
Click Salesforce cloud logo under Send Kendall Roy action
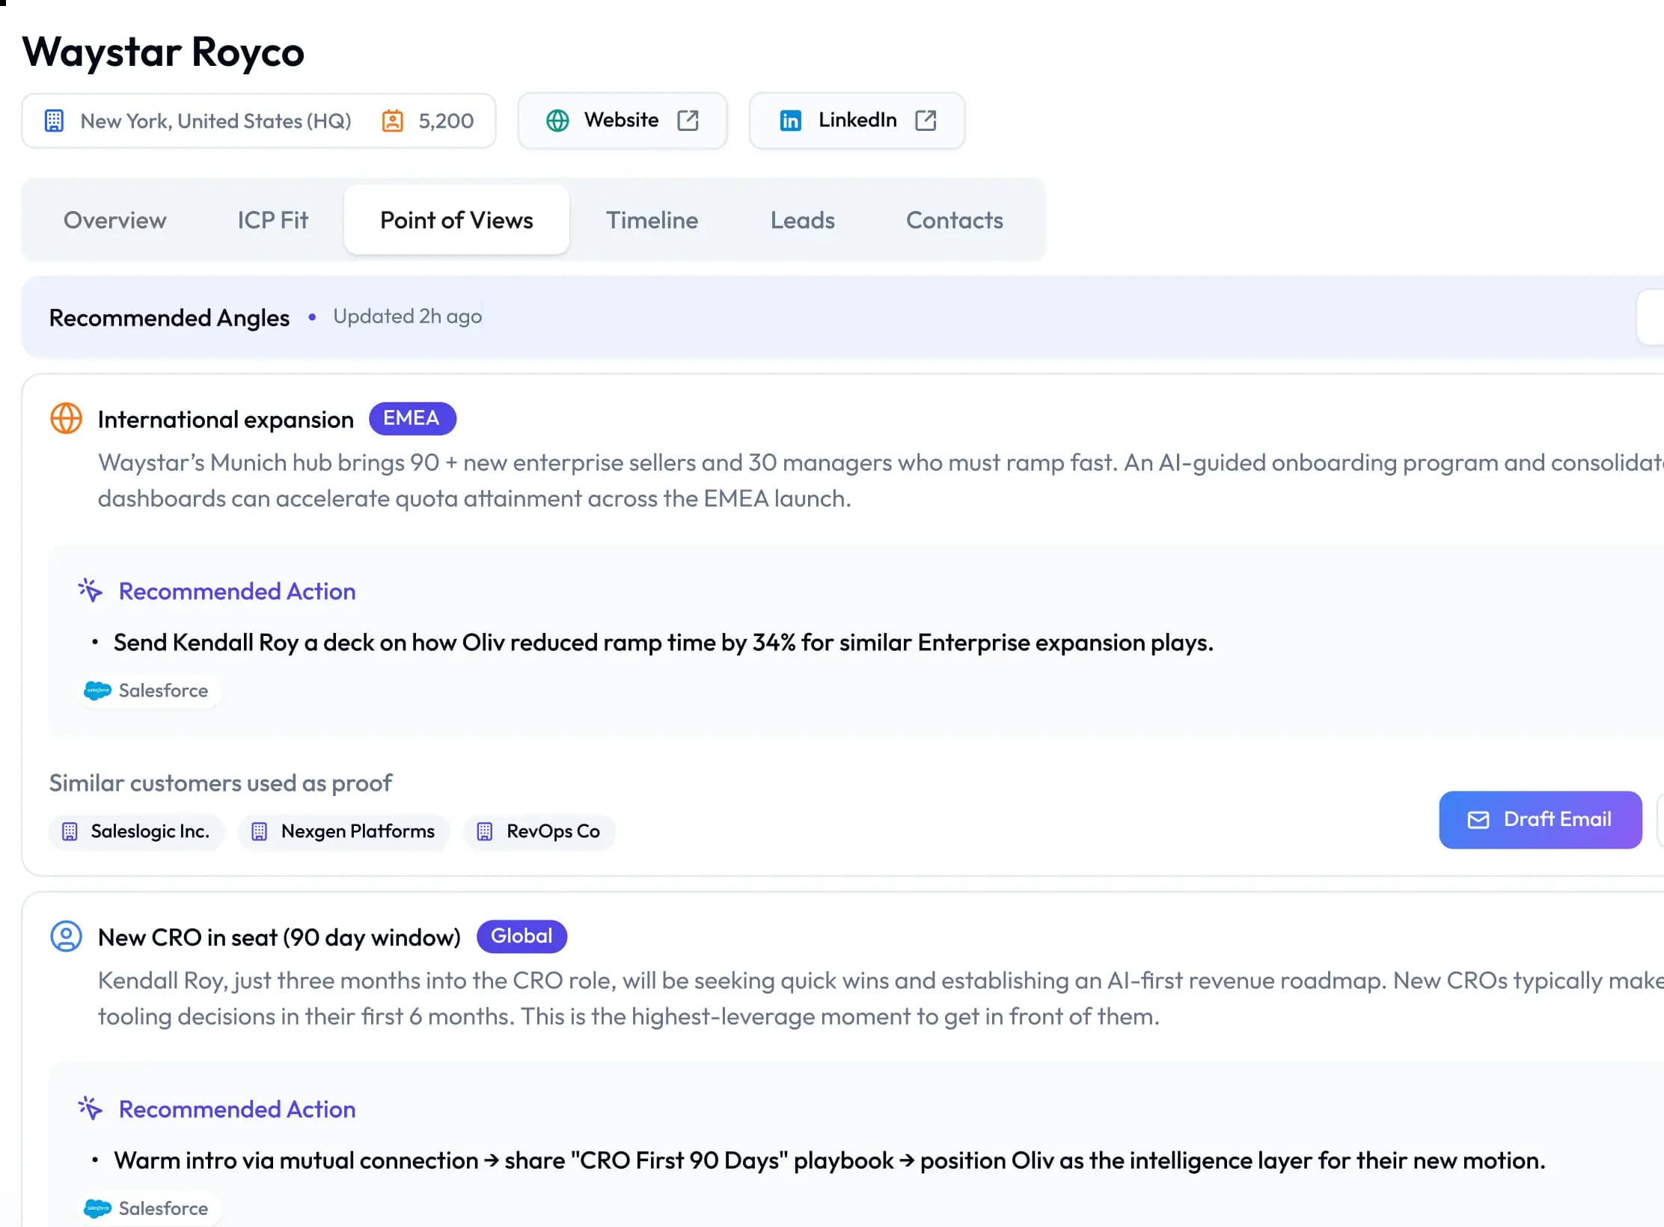(x=97, y=690)
